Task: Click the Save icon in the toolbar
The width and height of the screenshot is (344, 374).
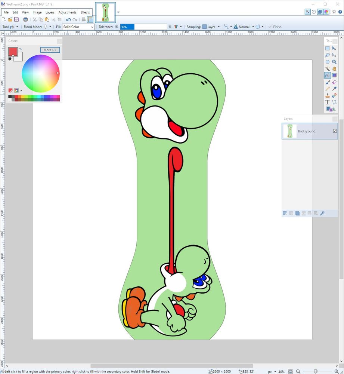Action: (x=16, y=19)
